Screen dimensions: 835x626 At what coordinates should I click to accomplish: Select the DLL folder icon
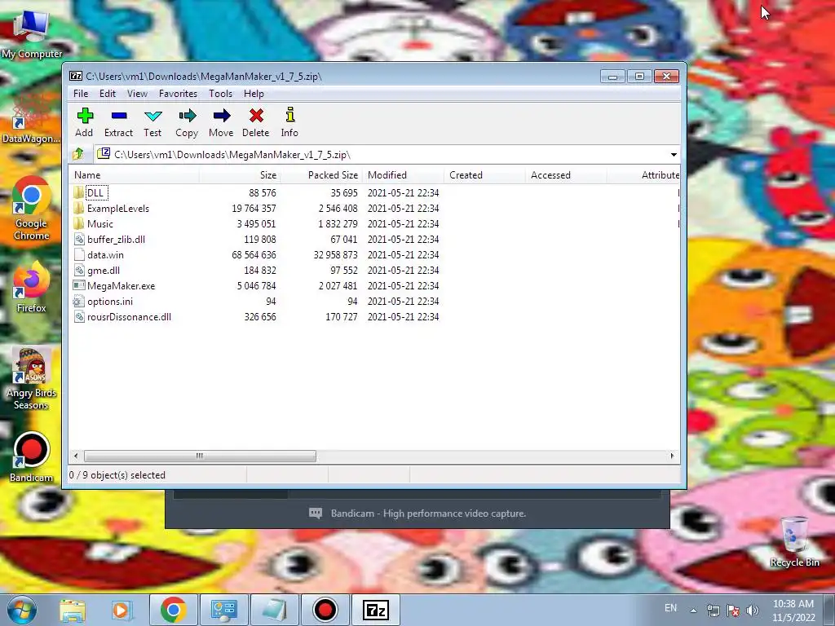tap(79, 192)
